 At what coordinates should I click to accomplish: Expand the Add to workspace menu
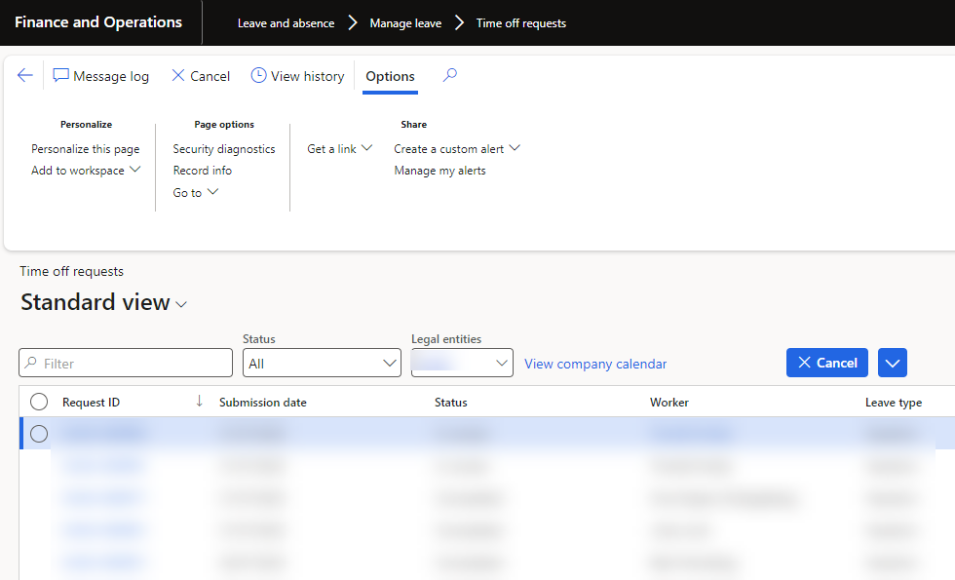coord(86,171)
